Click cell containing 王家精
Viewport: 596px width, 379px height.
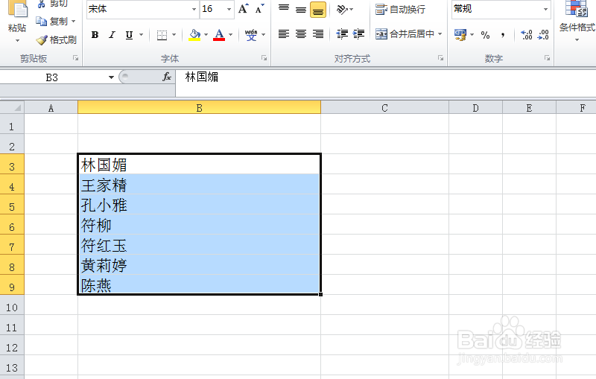click(x=199, y=185)
